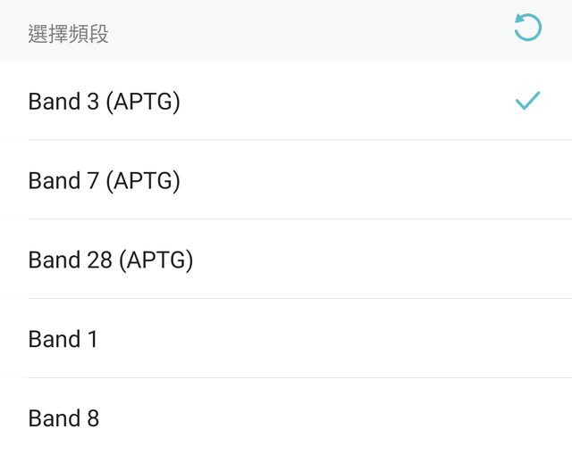Click the circular refresh arrow icon

point(527,28)
